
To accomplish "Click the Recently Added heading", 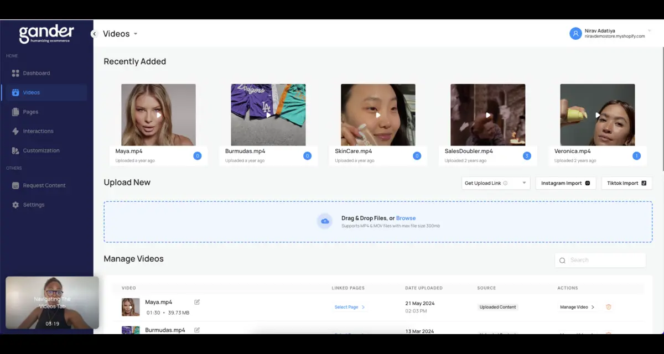I will tap(135, 61).
